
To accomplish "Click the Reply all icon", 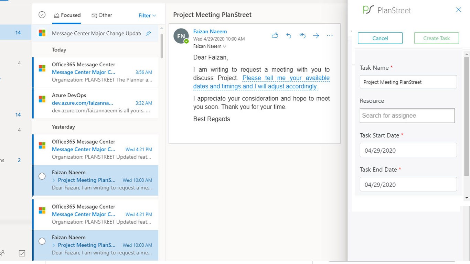I will pyautogui.click(x=302, y=35).
